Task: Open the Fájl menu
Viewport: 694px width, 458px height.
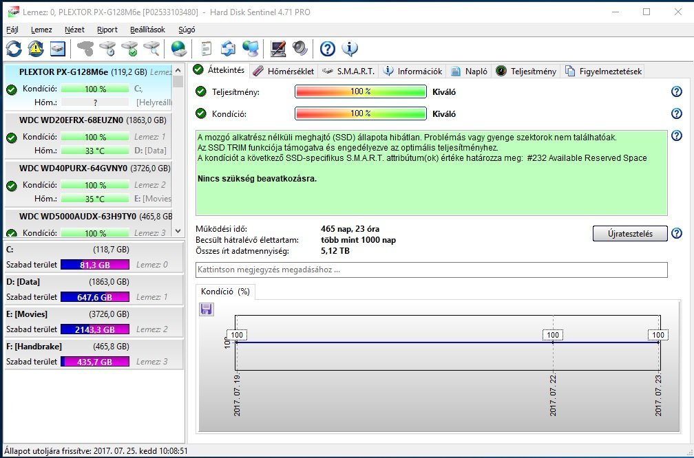Action: tap(12, 30)
